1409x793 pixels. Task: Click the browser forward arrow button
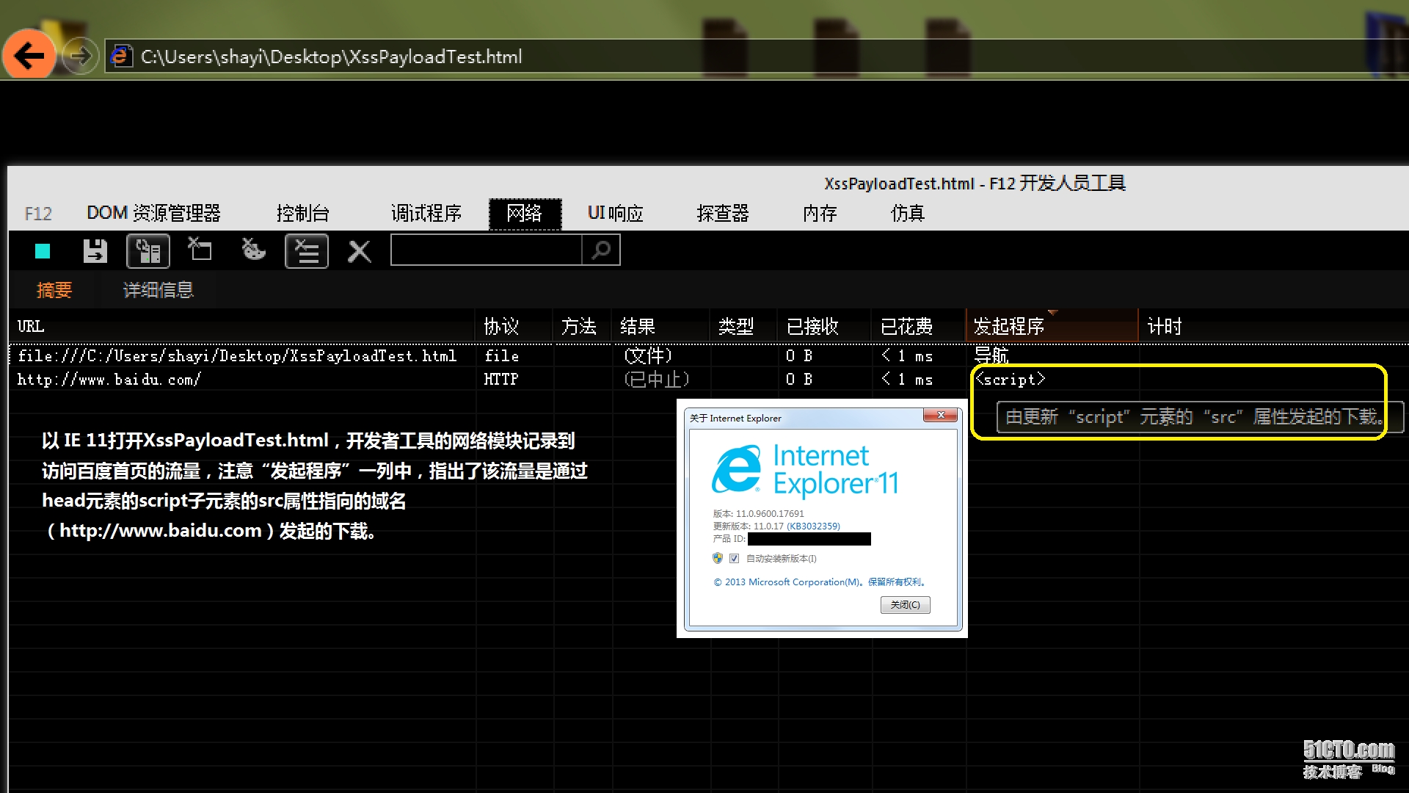tap(80, 56)
